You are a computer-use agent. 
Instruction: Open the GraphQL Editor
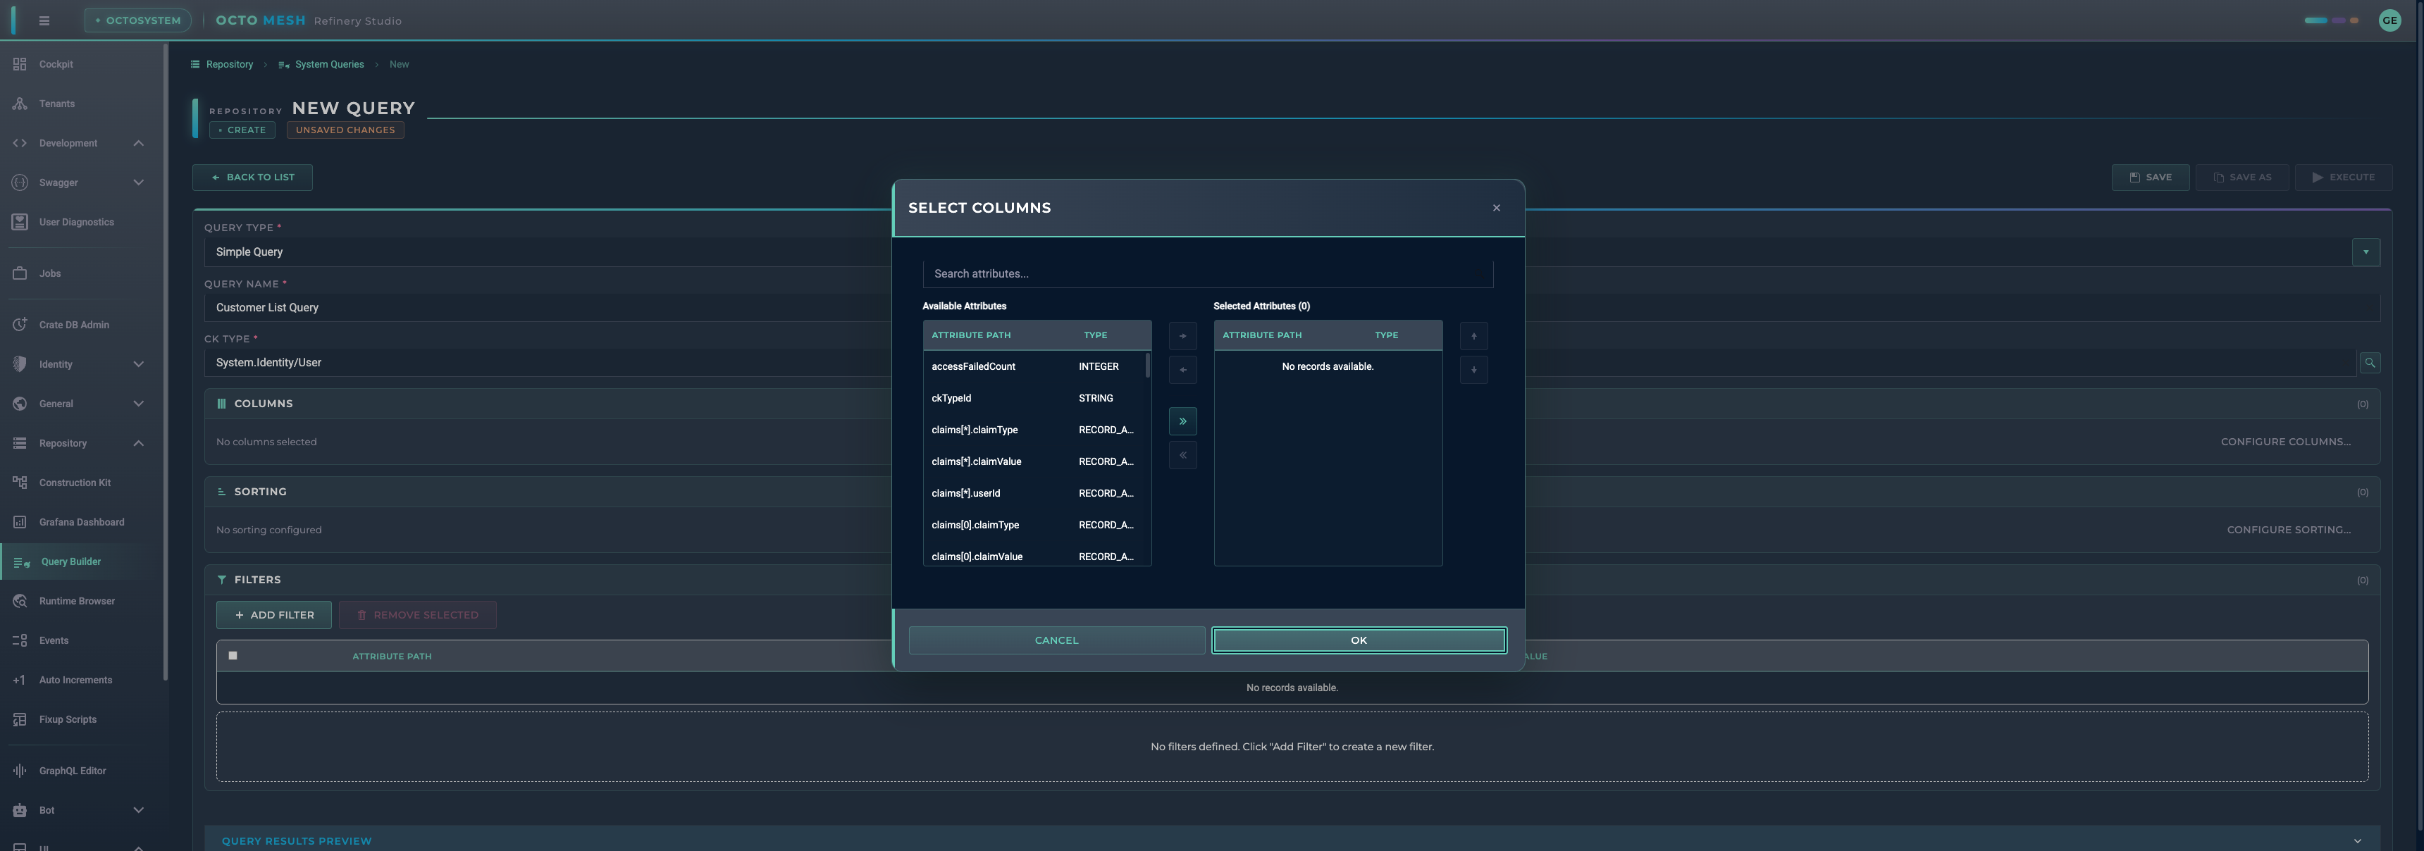point(71,770)
